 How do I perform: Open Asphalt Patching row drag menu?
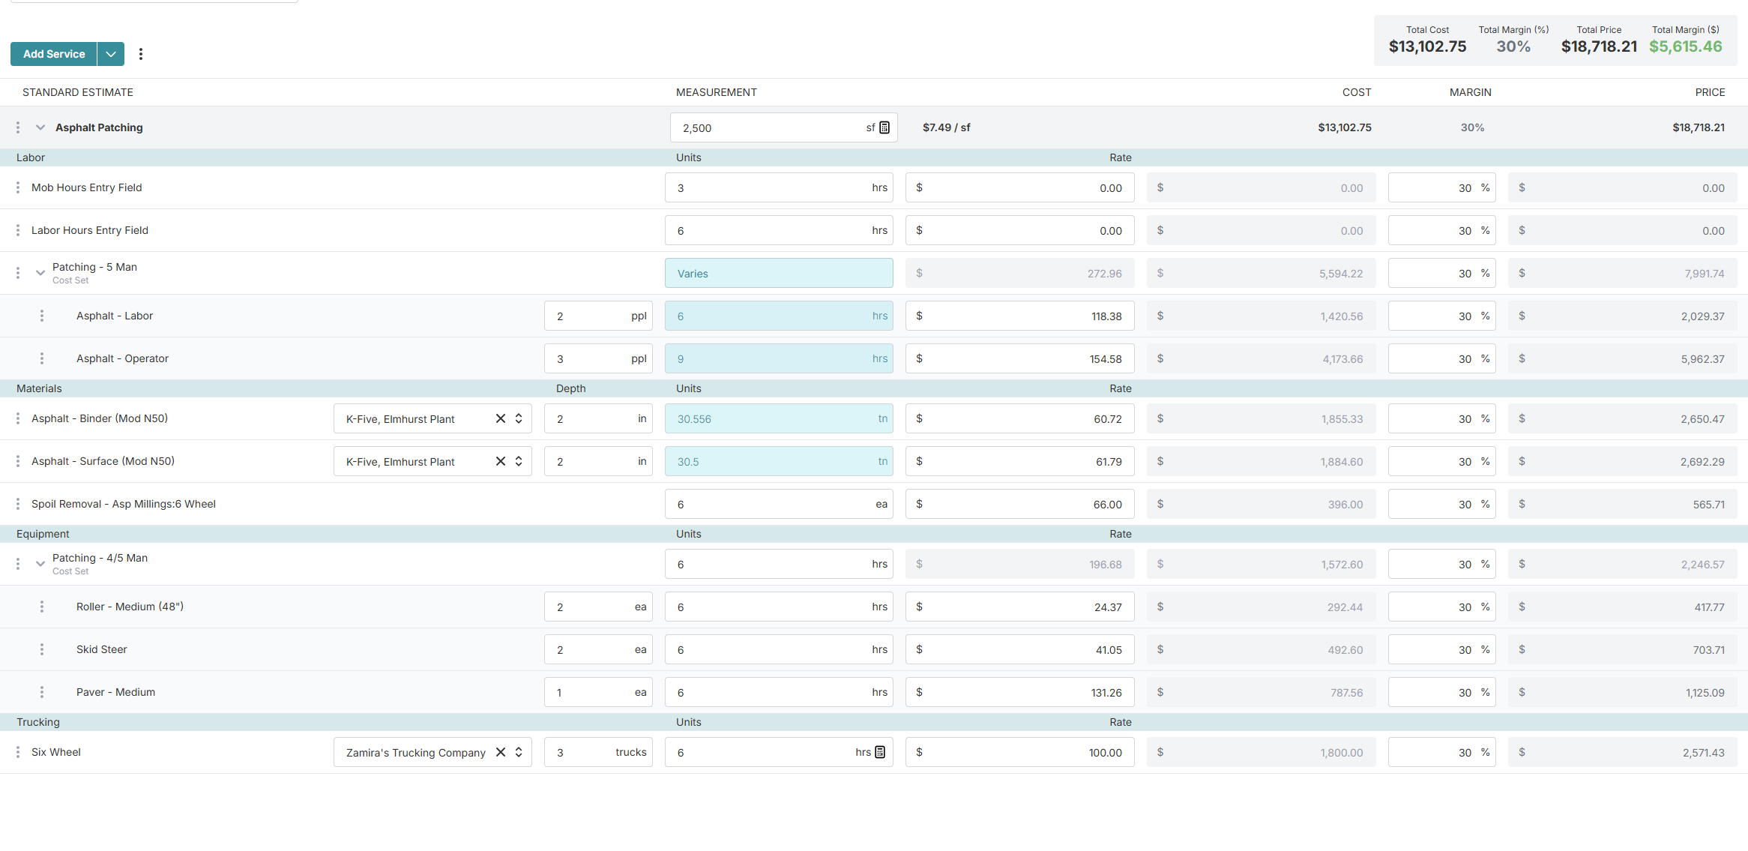[18, 127]
